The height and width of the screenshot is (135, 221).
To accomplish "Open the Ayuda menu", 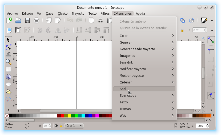I will coord(140,14).
